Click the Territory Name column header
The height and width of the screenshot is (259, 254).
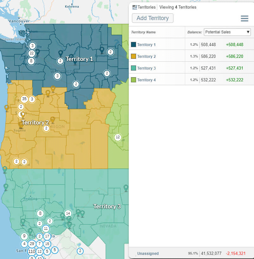(143, 32)
